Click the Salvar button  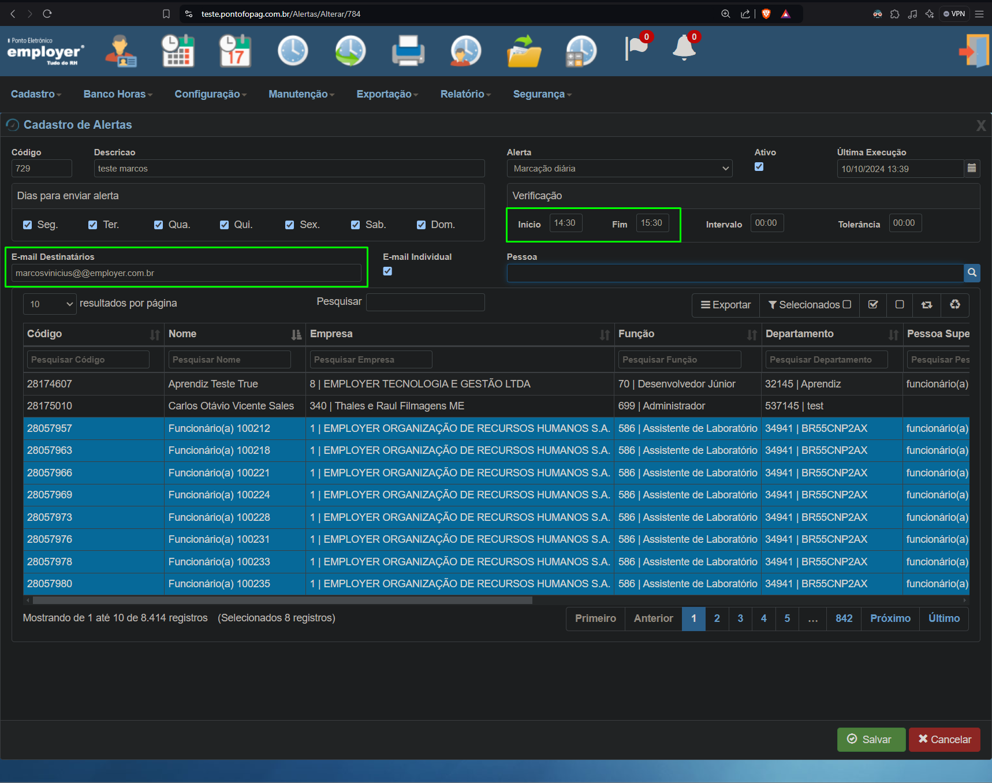point(871,739)
